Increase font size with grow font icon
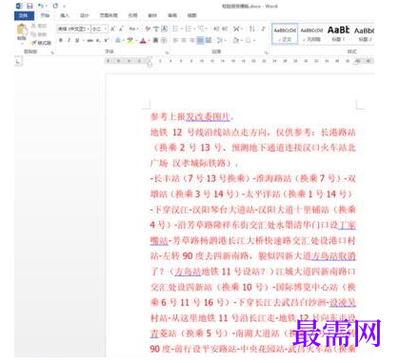This screenshot has height=363, width=399. click(x=112, y=29)
